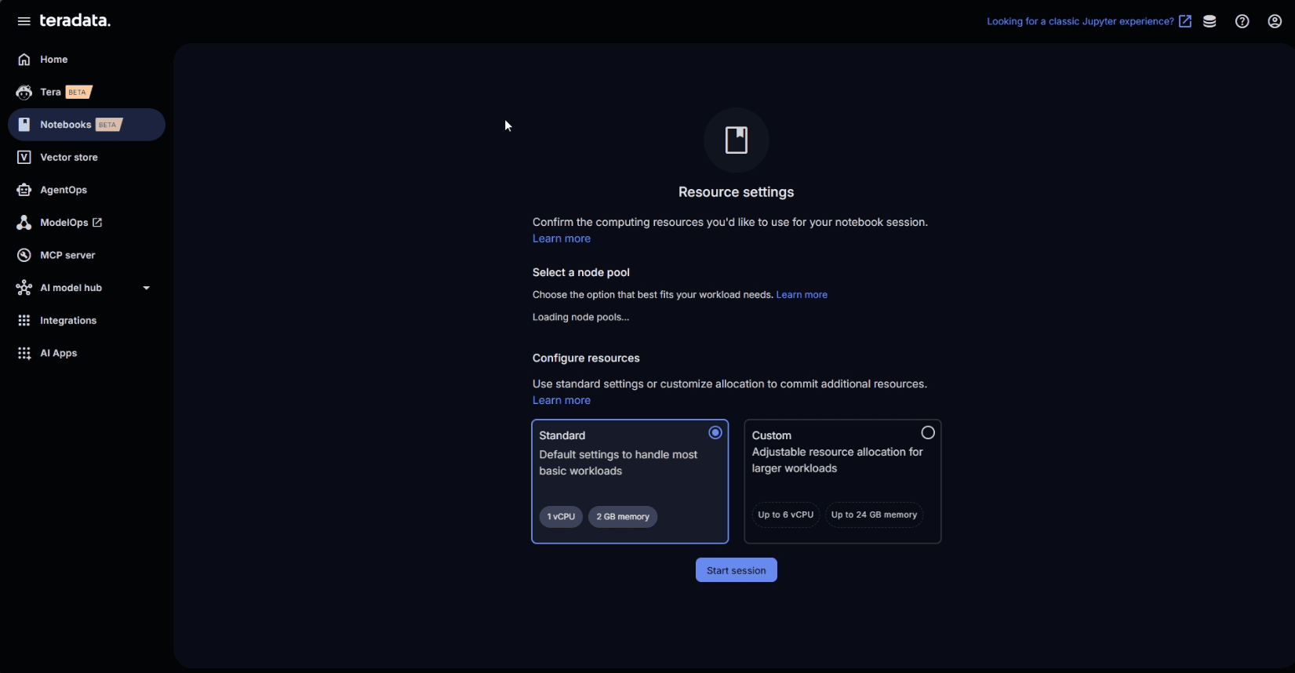1295x673 pixels.
Task: Open Learn more beside the node pool description
Action: tap(802, 295)
